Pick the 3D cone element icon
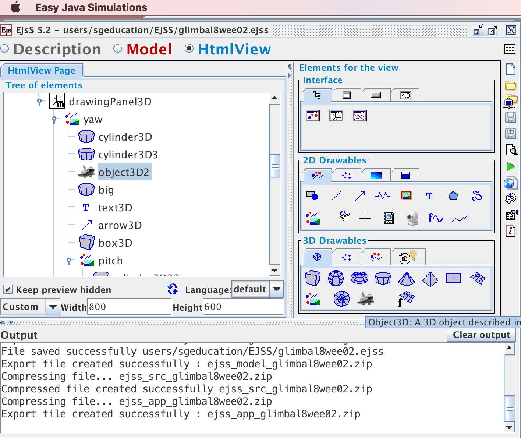The height and width of the screenshot is (438, 521). pos(407,279)
